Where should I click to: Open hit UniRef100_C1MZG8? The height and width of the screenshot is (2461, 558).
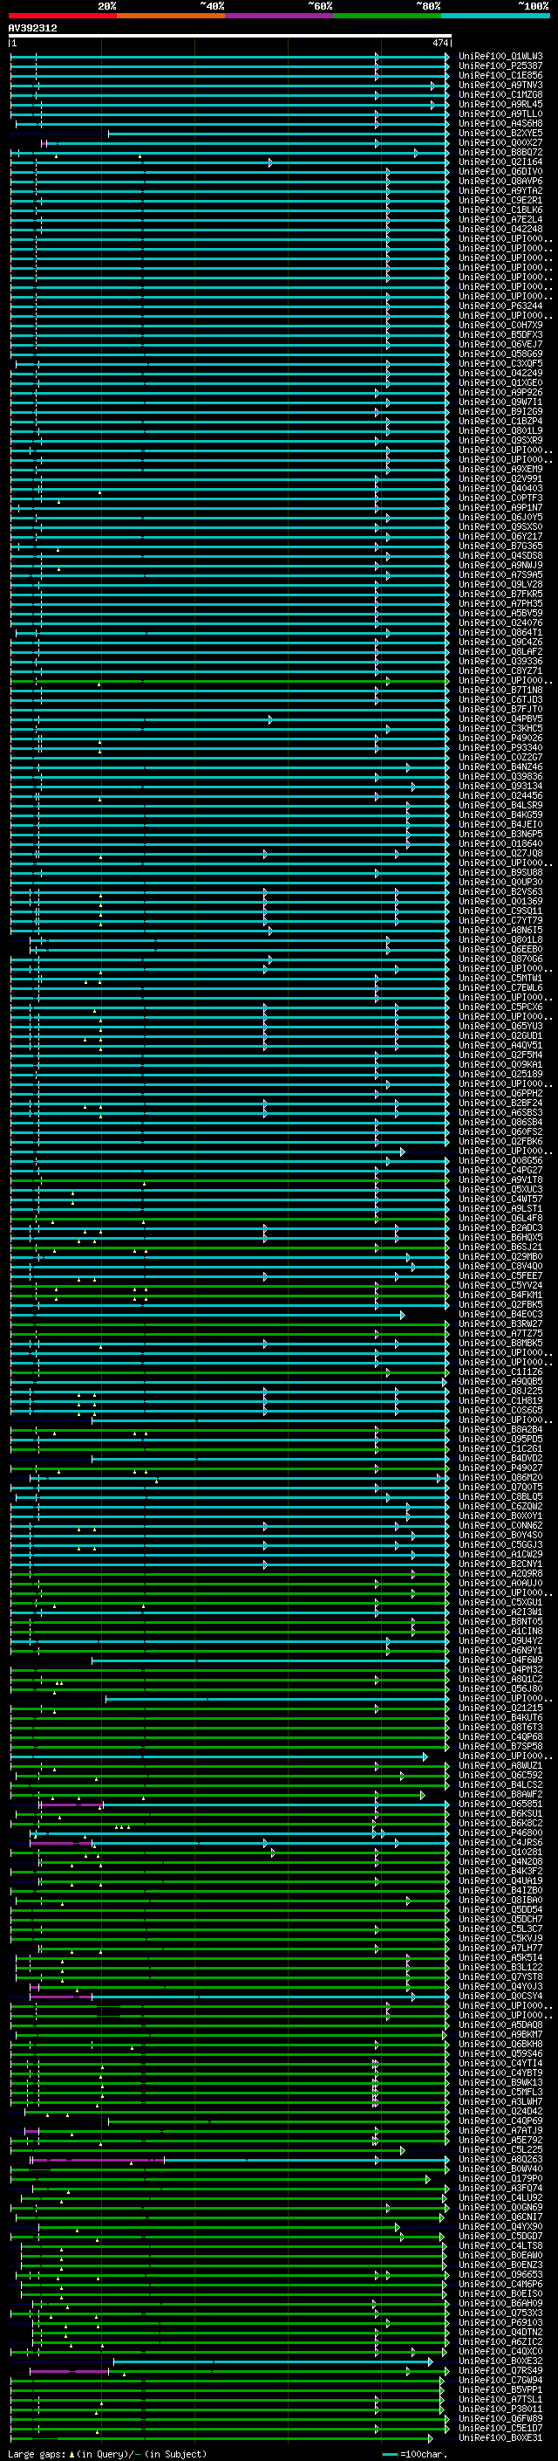point(500,94)
